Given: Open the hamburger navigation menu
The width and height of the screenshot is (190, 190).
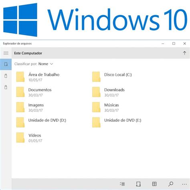Looking at the screenshot, I should pos(6,53).
